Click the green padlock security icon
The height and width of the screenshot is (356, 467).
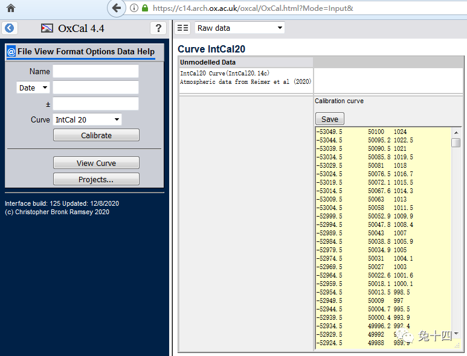(x=145, y=8)
